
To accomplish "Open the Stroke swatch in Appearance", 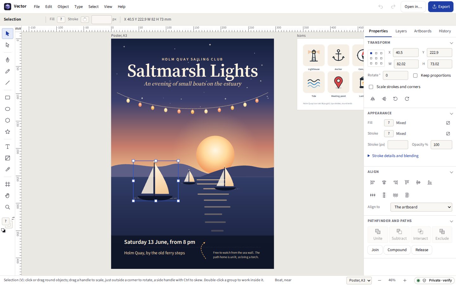I will 389,134.
